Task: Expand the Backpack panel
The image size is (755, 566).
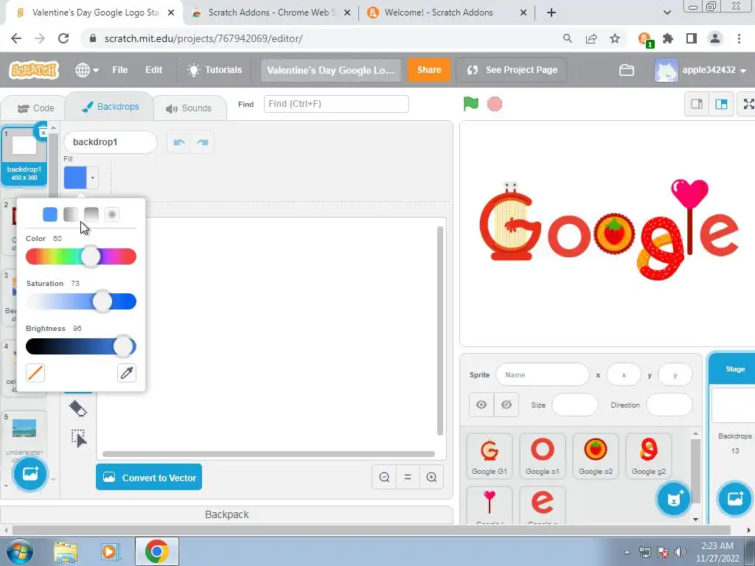Action: pos(227,514)
